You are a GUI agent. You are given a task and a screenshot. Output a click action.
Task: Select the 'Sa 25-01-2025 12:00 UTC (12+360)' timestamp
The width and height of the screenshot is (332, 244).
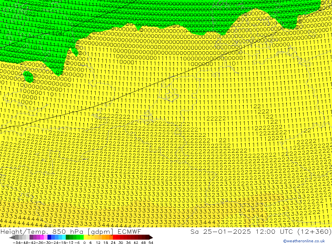tap(261, 231)
